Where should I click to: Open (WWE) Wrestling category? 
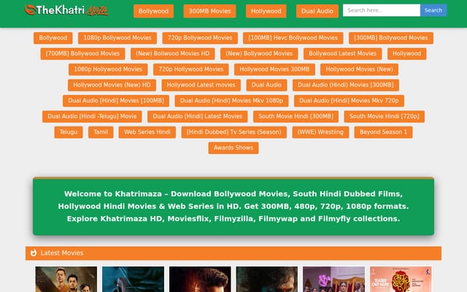(x=320, y=132)
